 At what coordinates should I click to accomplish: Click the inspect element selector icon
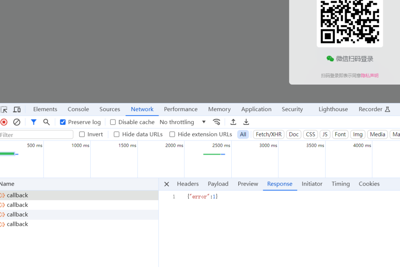[x=4, y=110]
